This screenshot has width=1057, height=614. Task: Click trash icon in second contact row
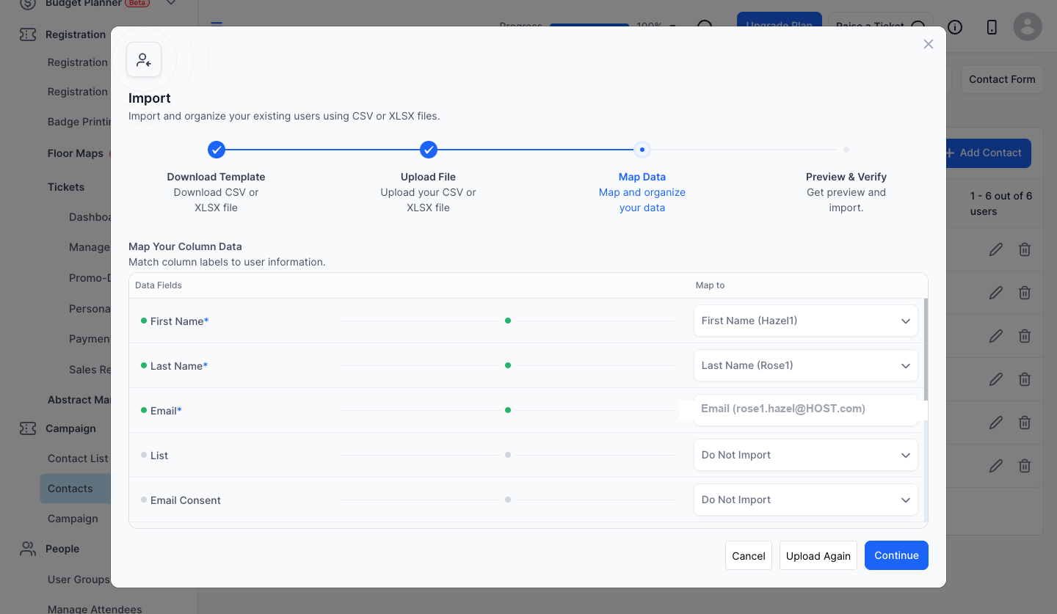pyautogui.click(x=1025, y=293)
